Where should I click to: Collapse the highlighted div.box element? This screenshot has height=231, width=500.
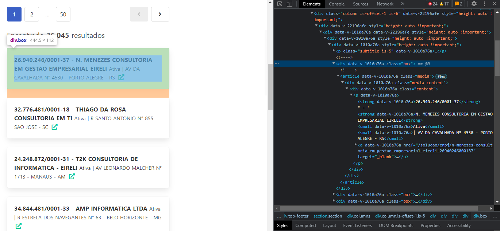click(333, 63)
